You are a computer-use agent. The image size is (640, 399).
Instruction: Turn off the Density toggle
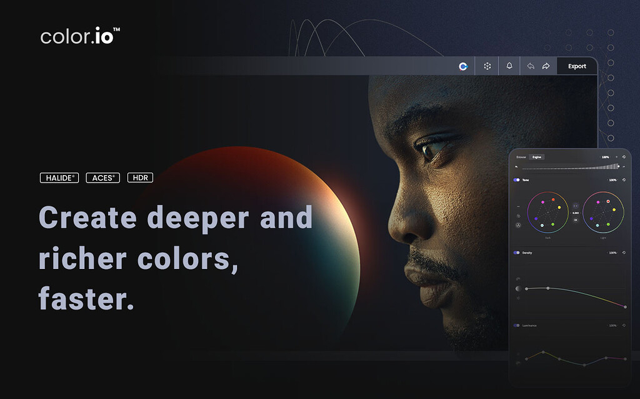pyautogui.click(x=517, y=252)
